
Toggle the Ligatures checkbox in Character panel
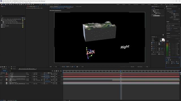152,54
